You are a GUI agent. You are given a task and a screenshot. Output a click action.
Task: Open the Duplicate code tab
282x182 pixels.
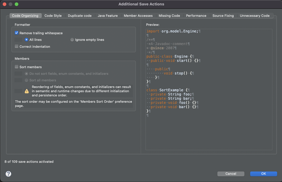[80, 16]
